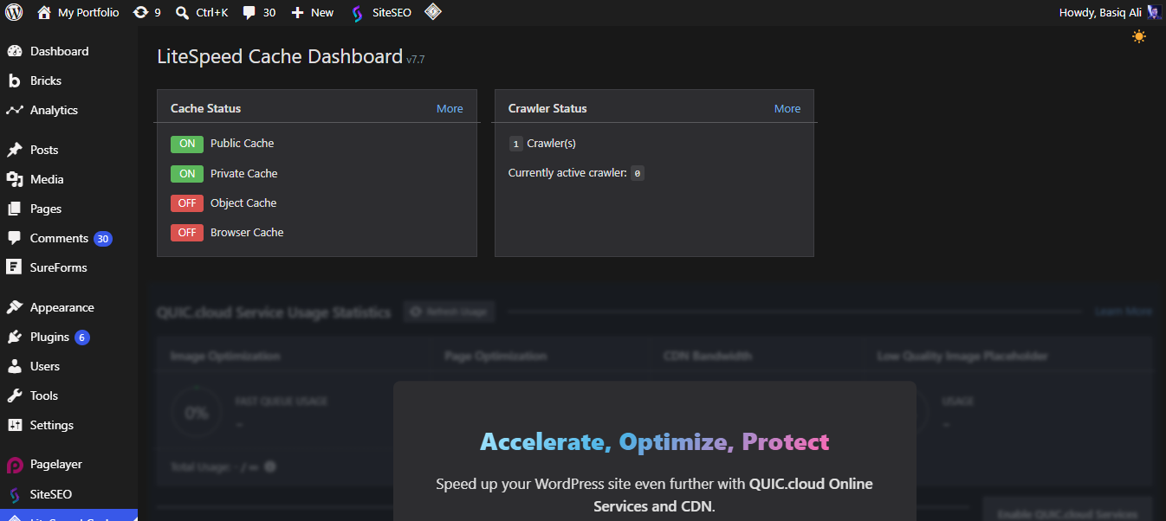
Task: Click the plus New icon
Action: coord(297,12)
